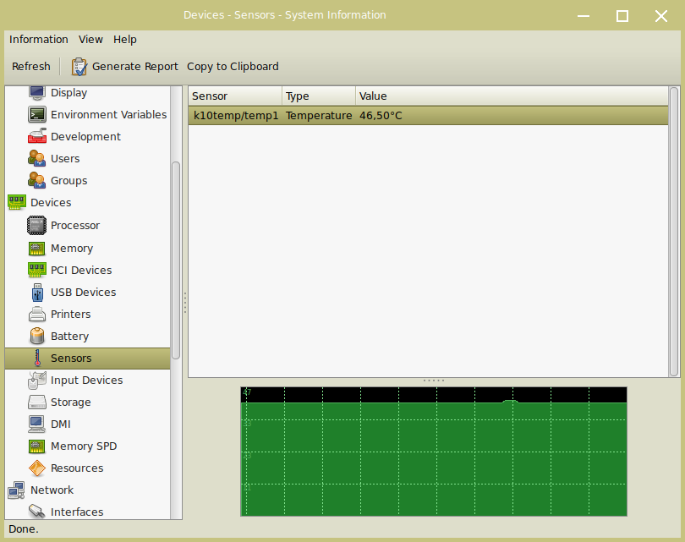Select the Devices category label

tap(51, 203)
